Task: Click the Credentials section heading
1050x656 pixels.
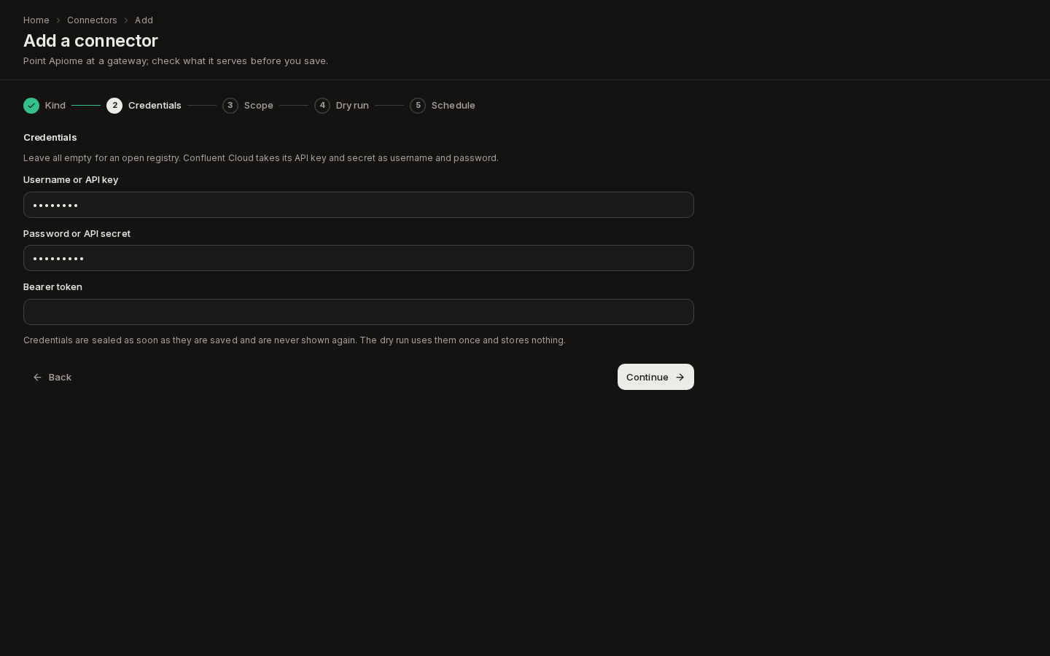Action: (50, 138)
